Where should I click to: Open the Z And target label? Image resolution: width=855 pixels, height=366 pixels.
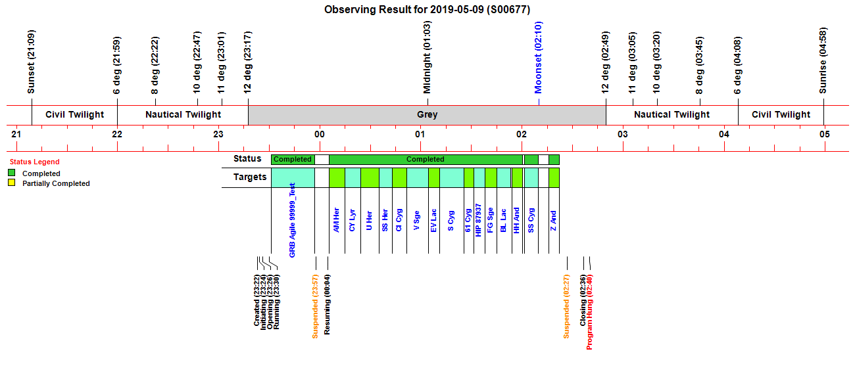pos(554,220)
